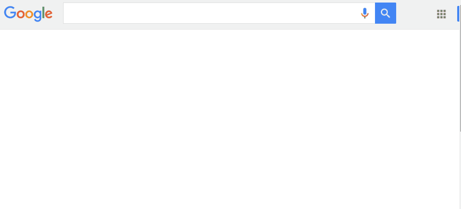Click the vertical scrollbar thumb

tap(460, 66)
